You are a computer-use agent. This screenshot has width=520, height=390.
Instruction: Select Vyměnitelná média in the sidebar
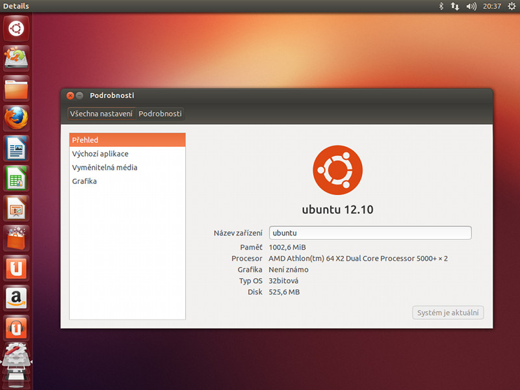pos(127,168)
